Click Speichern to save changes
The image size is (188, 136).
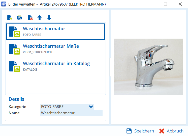click(x=140, y=131)
